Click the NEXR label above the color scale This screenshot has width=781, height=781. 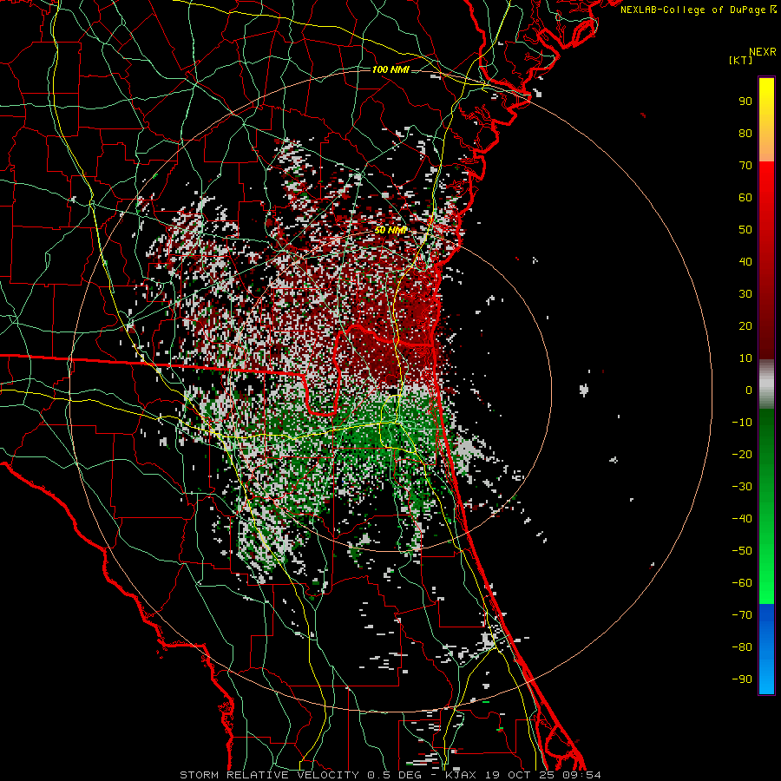pos(762,52)
